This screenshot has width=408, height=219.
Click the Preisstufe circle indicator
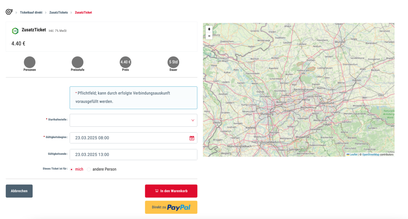[x=77, y=62]
